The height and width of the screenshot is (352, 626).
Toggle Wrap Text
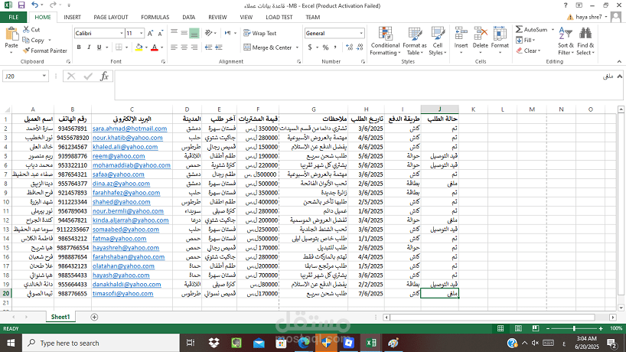point(260,33)
